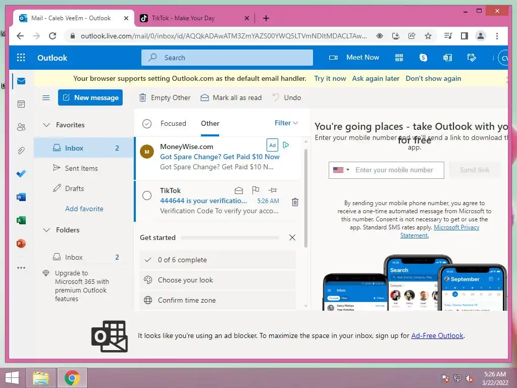The width and height of the screenshot is (517, 388).
Task: Click the New message button
Action: (90, 98)
